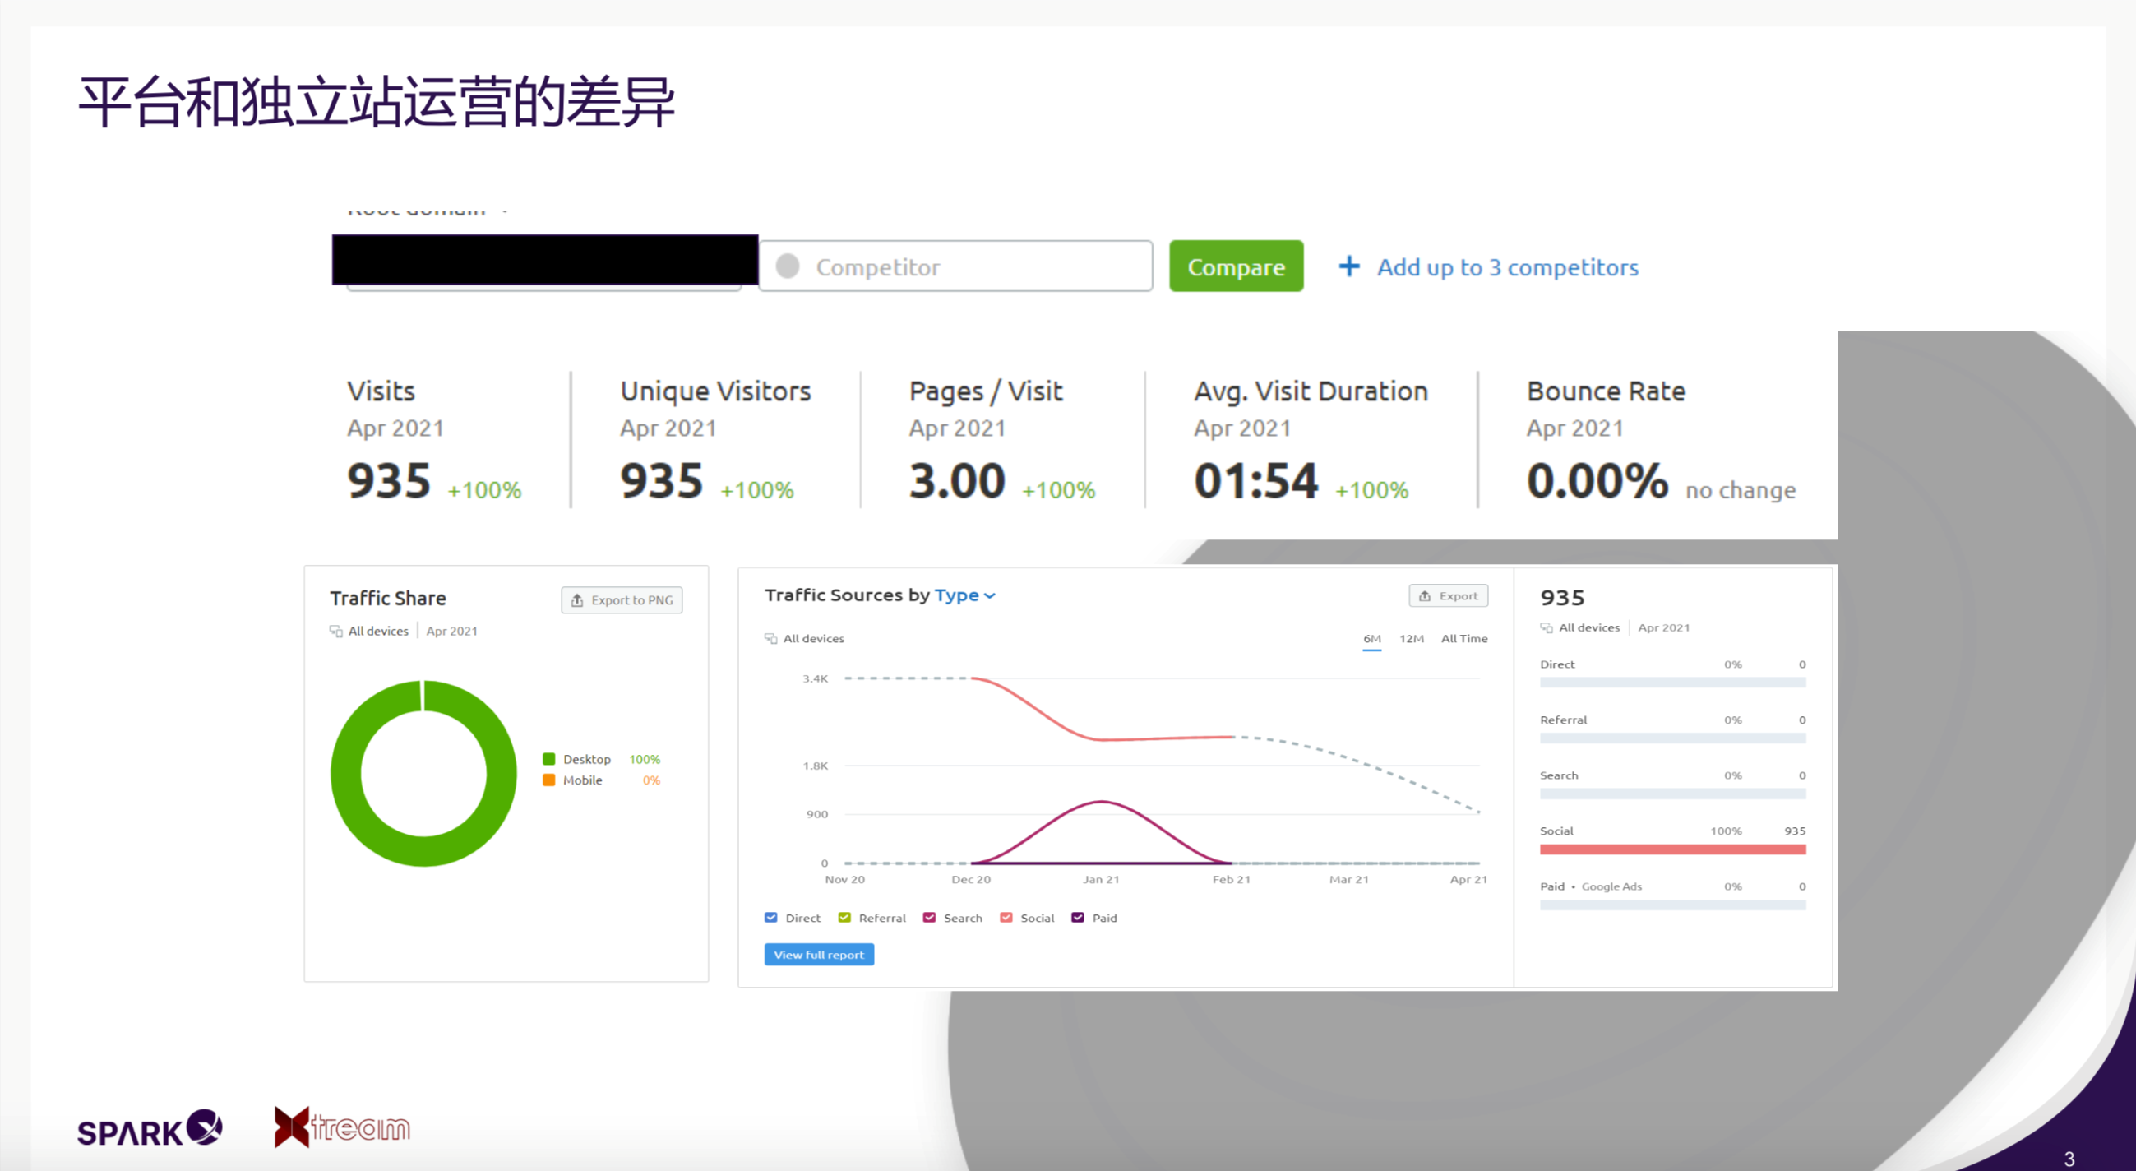Switch chart range to All Time
Viewport: 2136px width, 1171px height.
(1464, 639)
